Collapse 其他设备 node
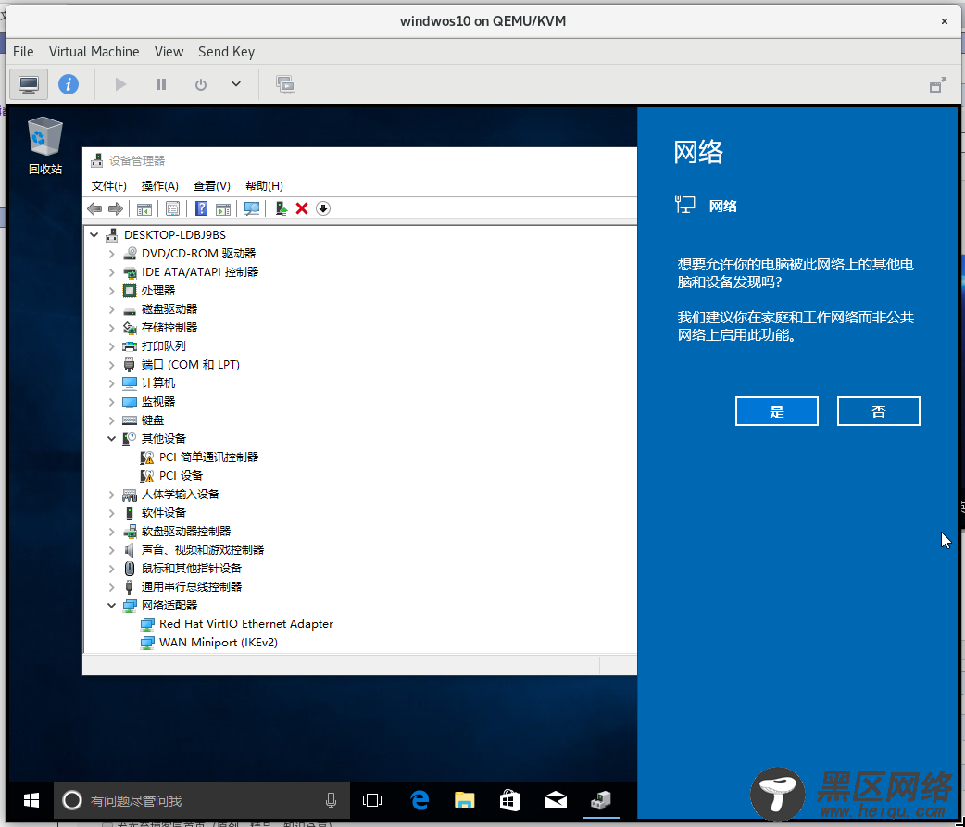The image size is (965, 827). pyautogui.click(x=111, y=439)
